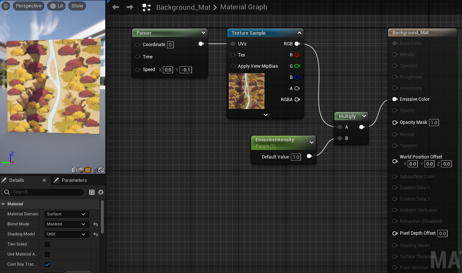Open the Blend Mode dropdown
The image size is (462, 273).
pyautogui.click(x=67, y=224)
